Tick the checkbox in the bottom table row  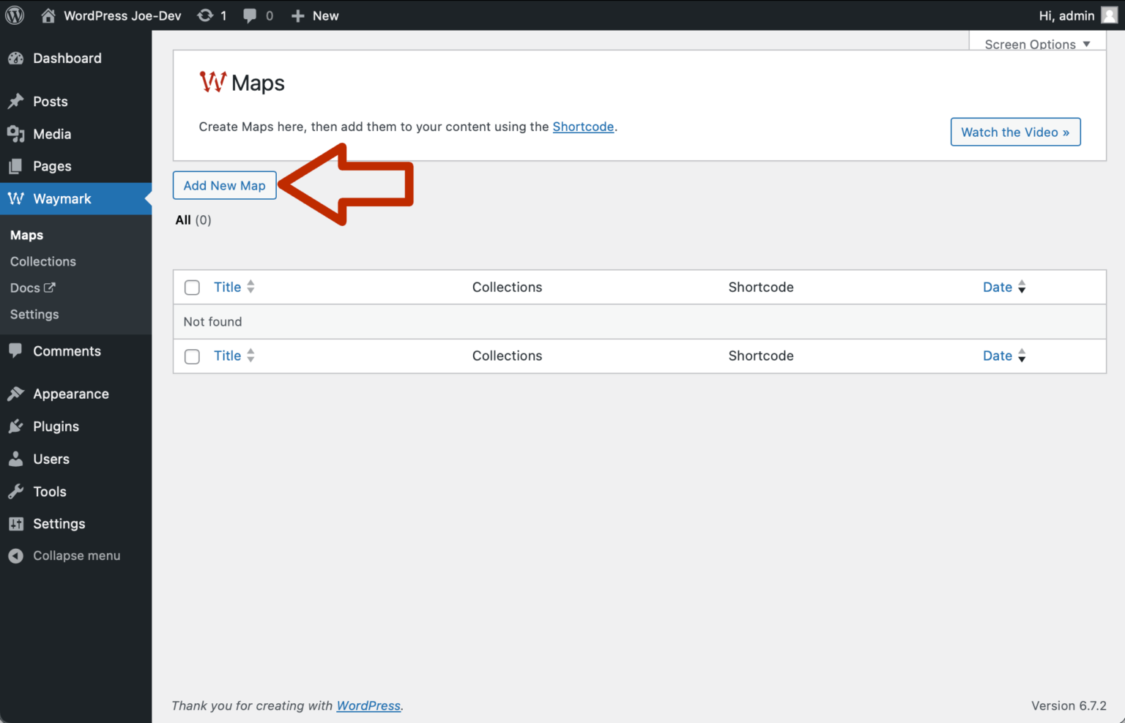tap(191, 356)
